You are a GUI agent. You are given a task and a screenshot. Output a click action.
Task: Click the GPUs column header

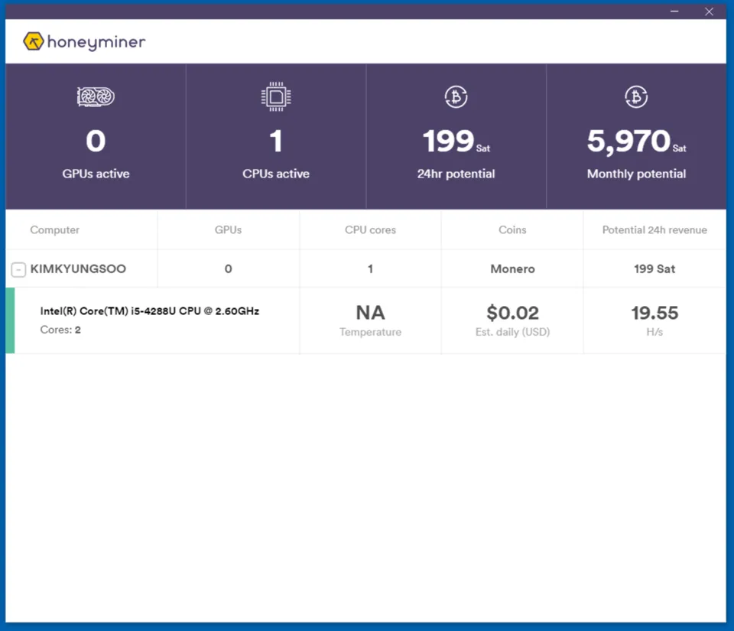coord(228,230)
